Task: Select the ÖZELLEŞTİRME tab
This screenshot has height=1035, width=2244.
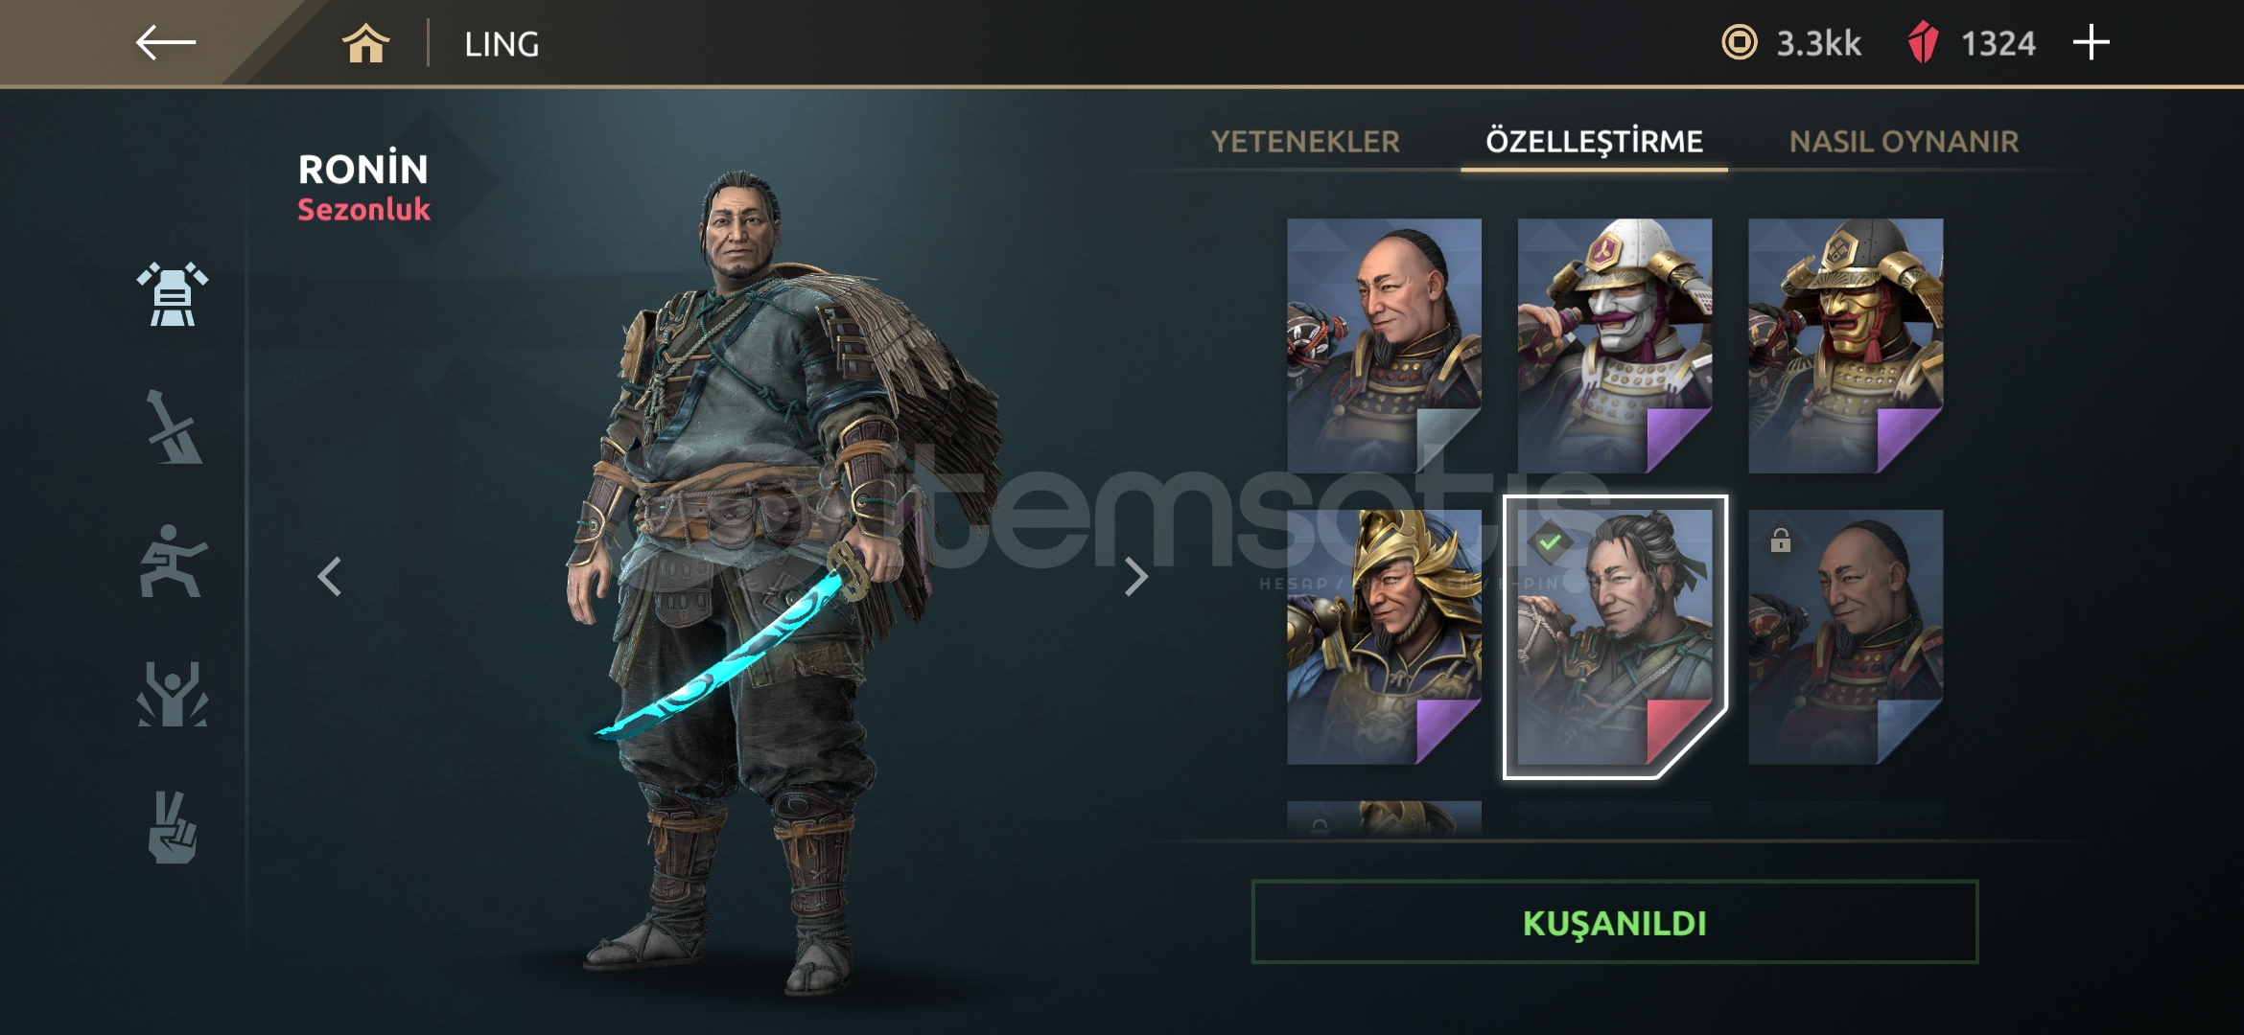Action: point(1594,142)
